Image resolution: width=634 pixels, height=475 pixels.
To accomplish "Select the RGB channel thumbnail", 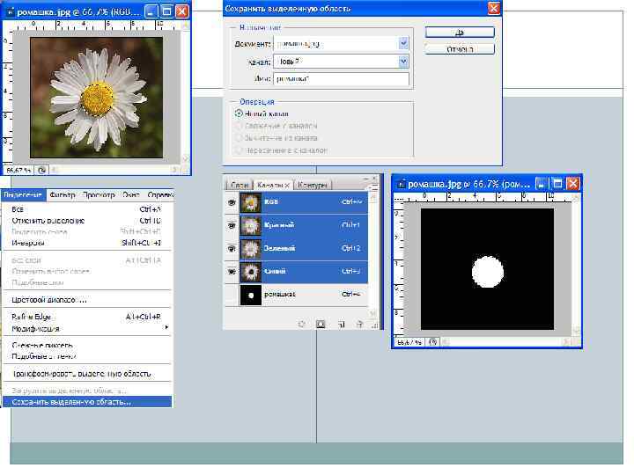I will pos(251,202).
